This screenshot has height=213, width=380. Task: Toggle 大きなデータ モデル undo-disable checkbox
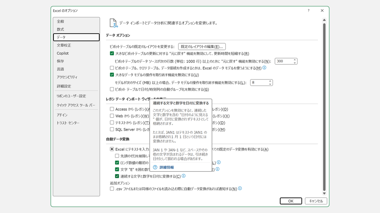tap(112, 75)
